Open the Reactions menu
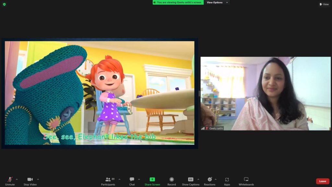The height and width of the screenshot is (187, 332). tap(209, 181)
